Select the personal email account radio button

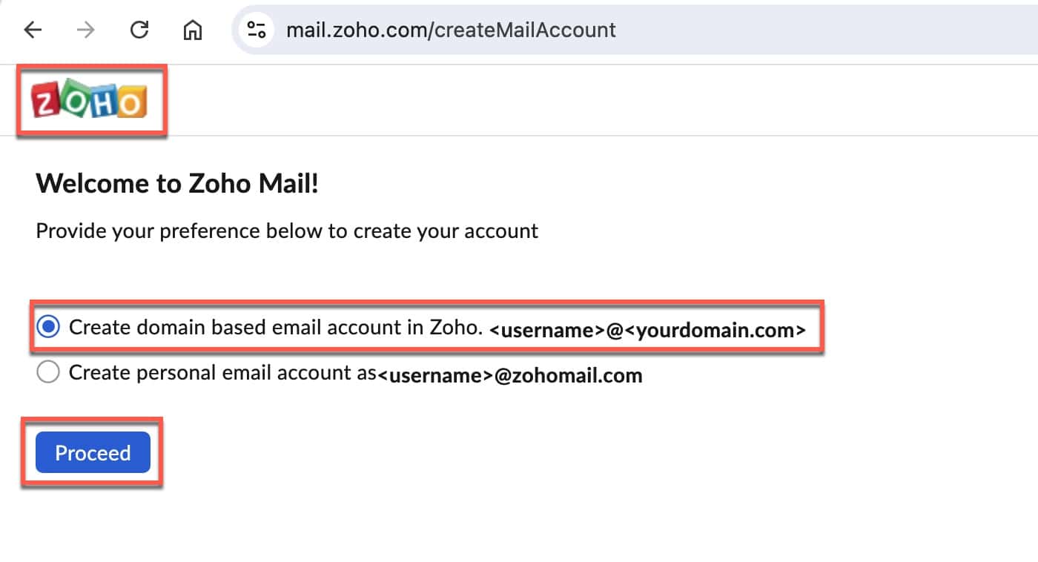[x=48, y=373]
